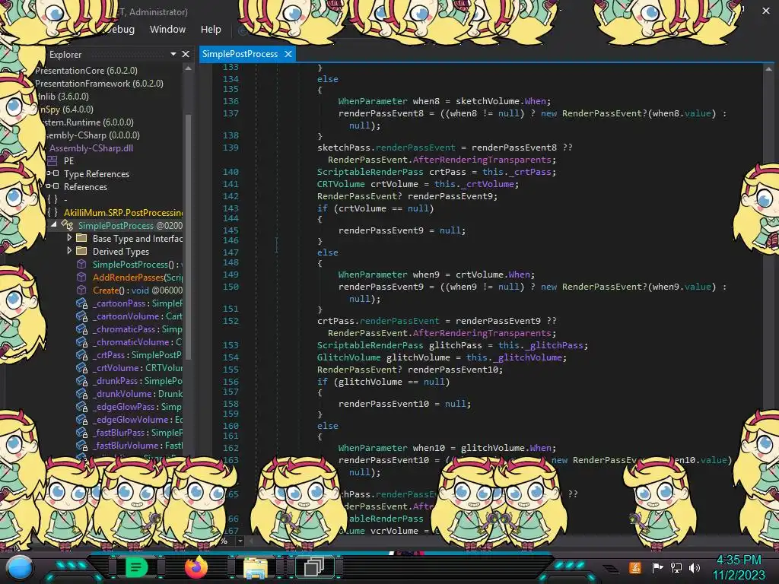This screenshot has height=584, width=779.
Task: Click the Type References node icon
Action: coord(52,173)
